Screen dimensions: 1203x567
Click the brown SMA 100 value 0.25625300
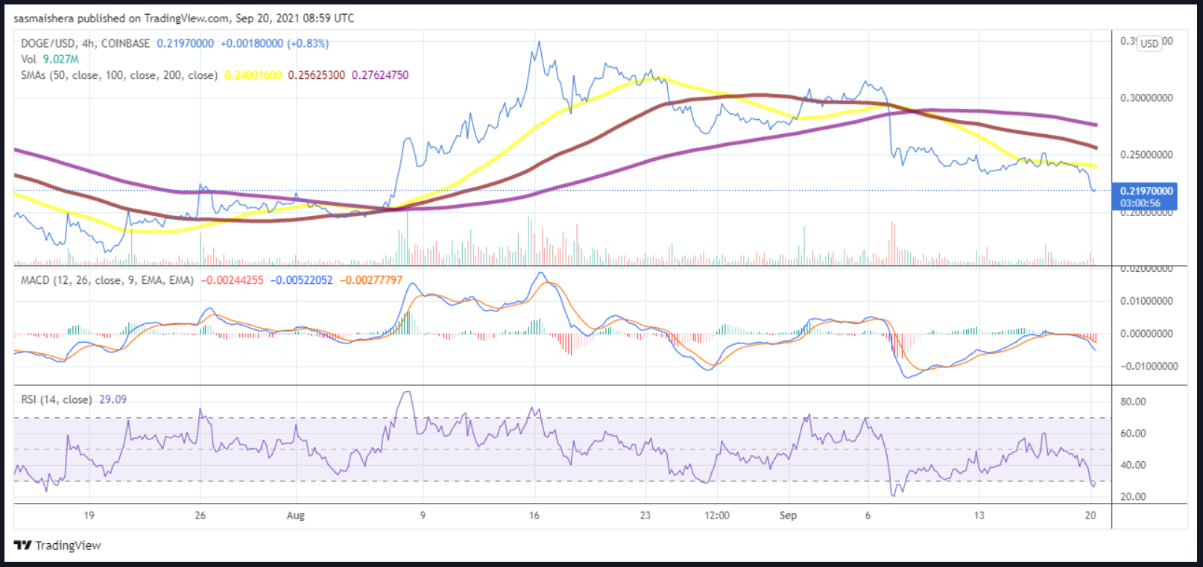pyautogui.click(x=317, y=75)
